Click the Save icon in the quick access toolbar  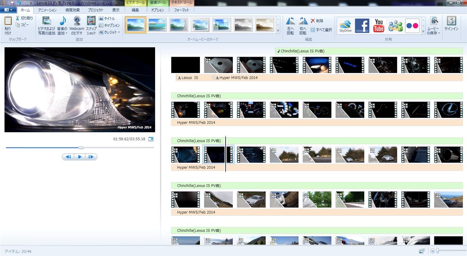tap(12, 3)
